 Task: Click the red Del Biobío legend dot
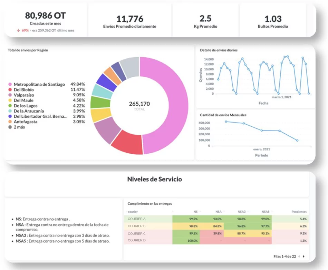point(10,89)
